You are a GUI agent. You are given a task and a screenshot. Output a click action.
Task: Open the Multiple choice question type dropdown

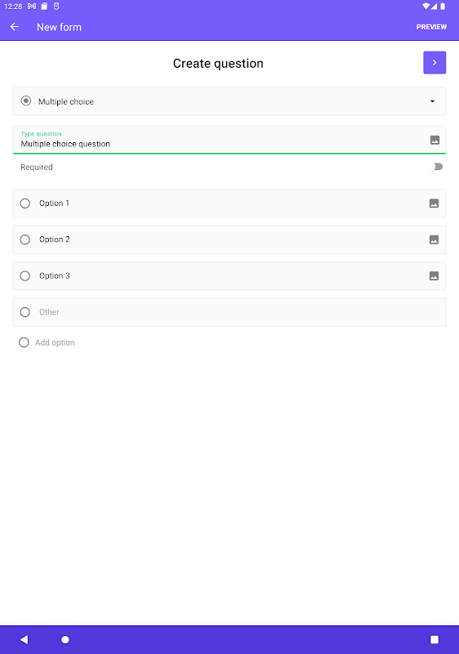click(x=229, y=101)
